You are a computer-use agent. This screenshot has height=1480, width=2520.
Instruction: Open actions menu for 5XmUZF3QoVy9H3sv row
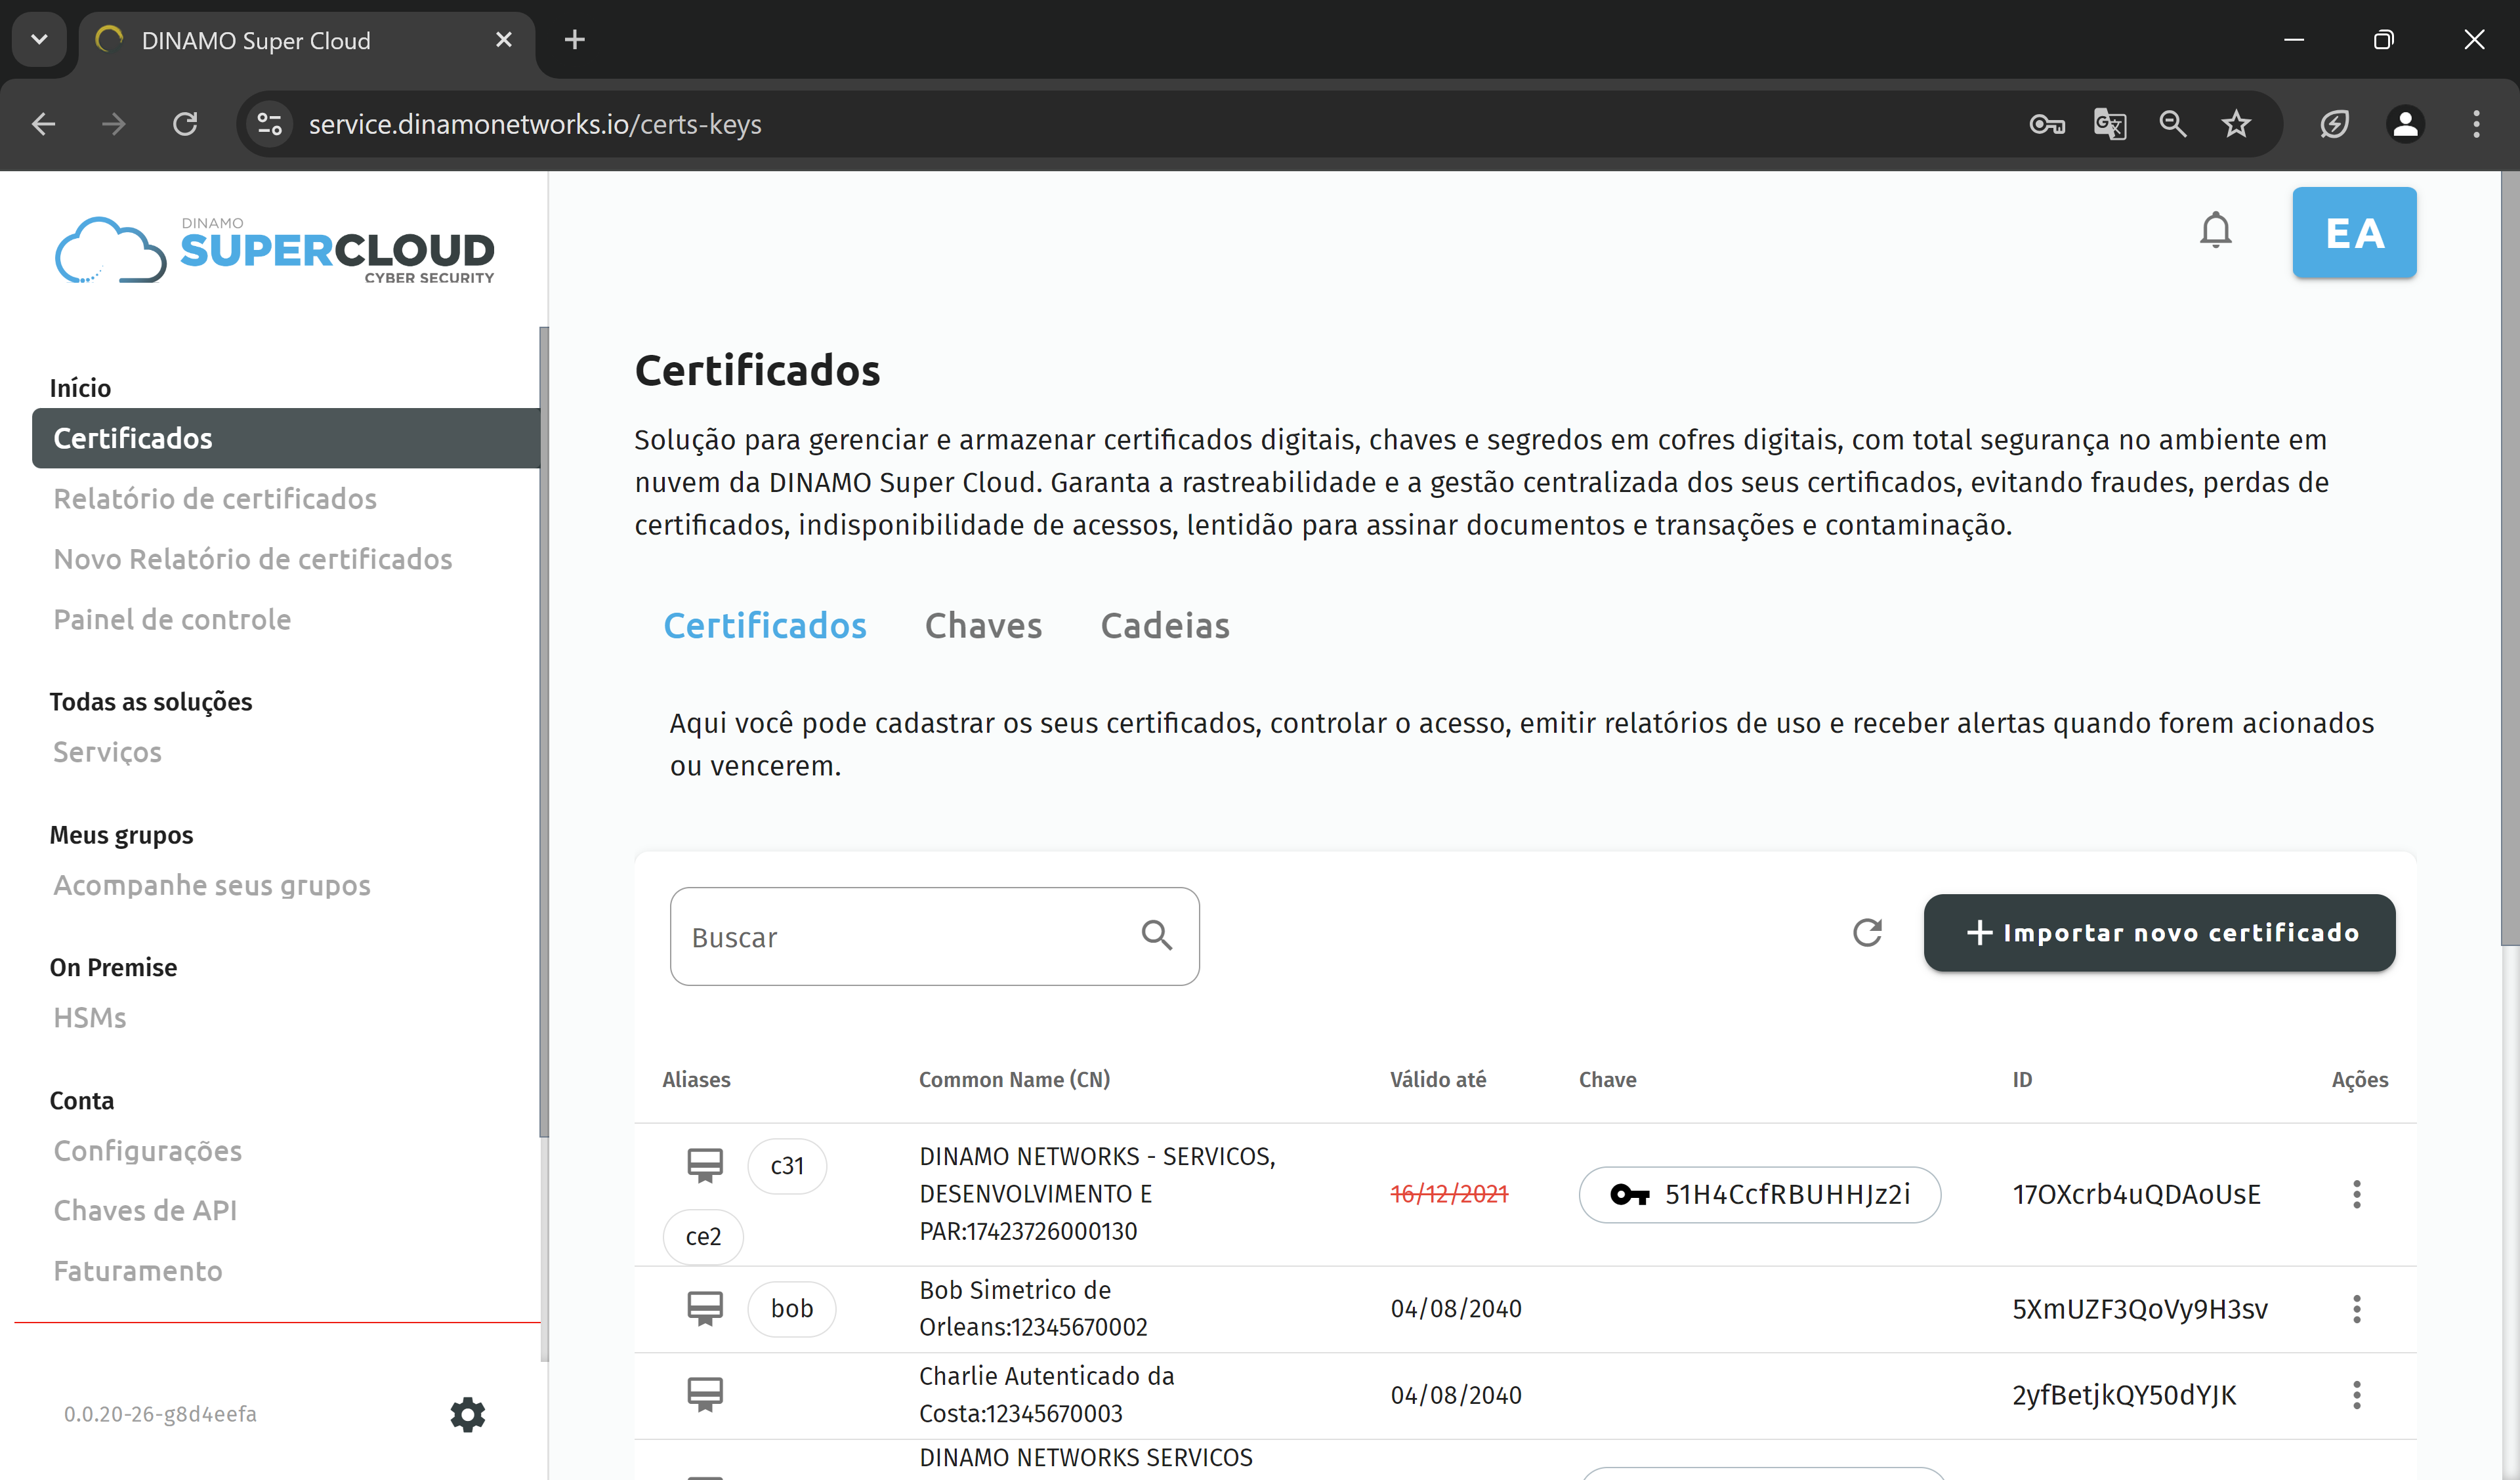[x=2356, y=1309]
